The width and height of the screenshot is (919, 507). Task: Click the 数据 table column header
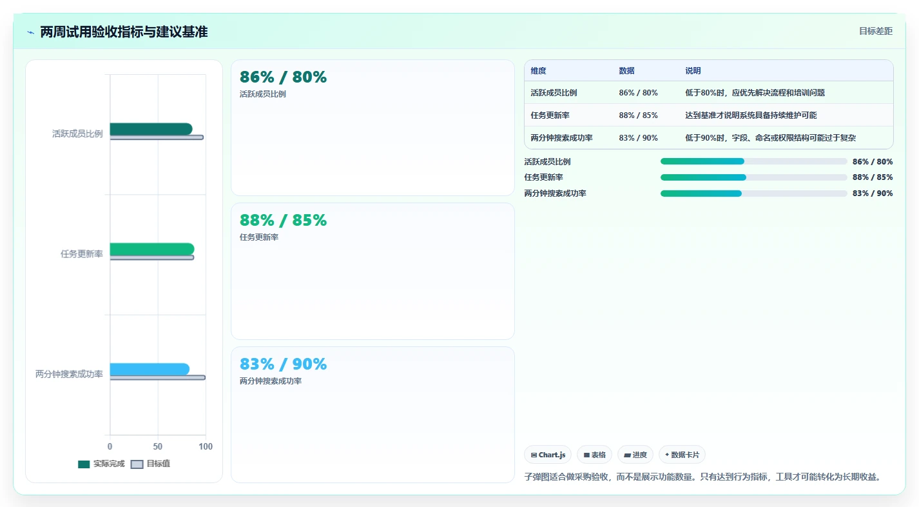point(626,71)
